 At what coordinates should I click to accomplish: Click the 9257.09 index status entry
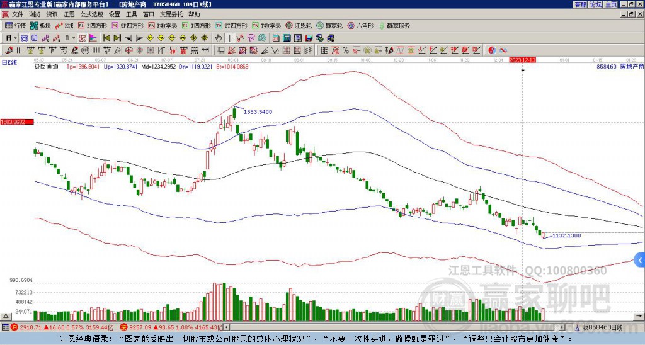pos(170,327)
